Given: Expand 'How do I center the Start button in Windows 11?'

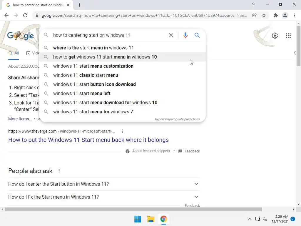Looking at the screenshot, I should pos(104,184).
